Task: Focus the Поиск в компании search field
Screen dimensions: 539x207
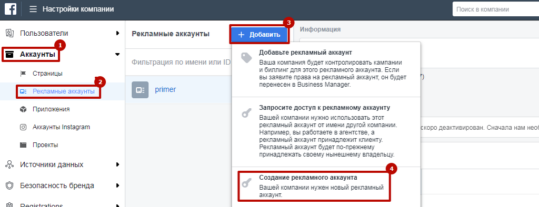Action: point(495,9)
